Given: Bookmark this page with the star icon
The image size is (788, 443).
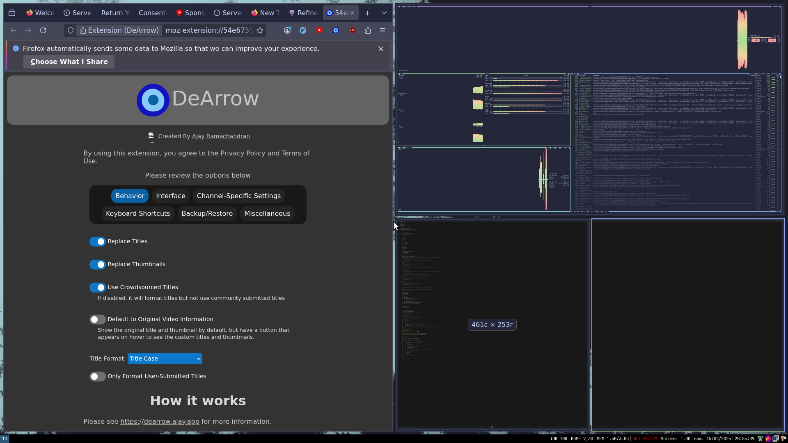Looking at the screenshot, I should click(260, 30).
